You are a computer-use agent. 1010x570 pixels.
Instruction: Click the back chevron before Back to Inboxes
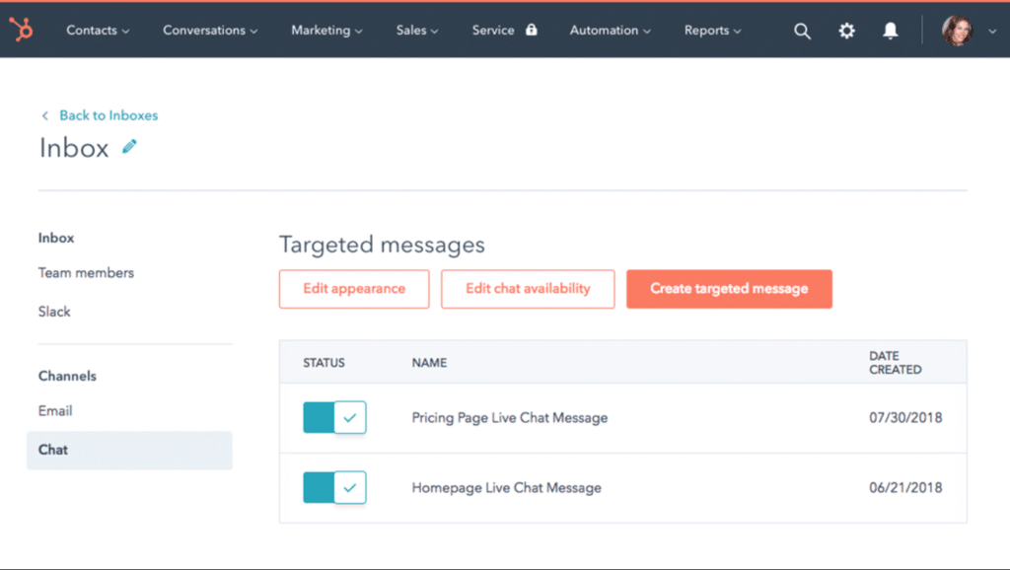44,115
